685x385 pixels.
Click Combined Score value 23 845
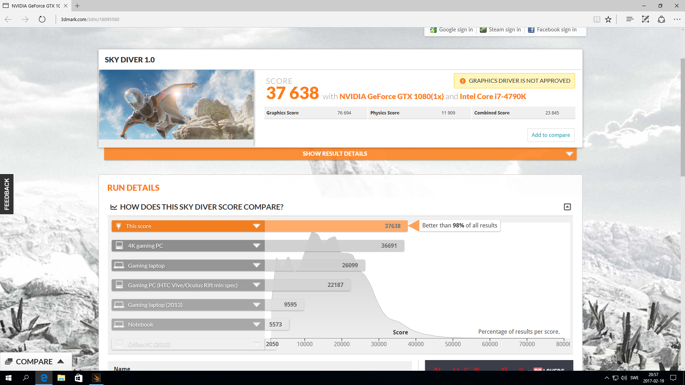(552, 113)
